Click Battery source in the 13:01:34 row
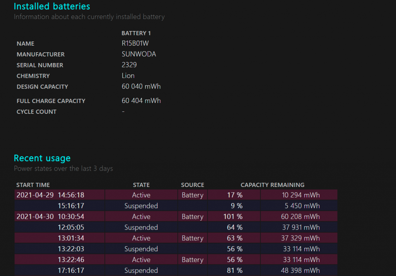Image resolution: width=396 pixels, height=276 pixels. tap(193, 238)
